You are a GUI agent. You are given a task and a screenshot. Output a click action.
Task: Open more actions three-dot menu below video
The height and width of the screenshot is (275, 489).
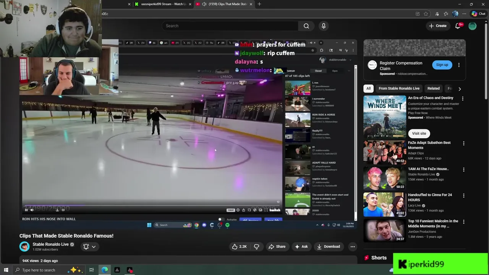point(353,247)
